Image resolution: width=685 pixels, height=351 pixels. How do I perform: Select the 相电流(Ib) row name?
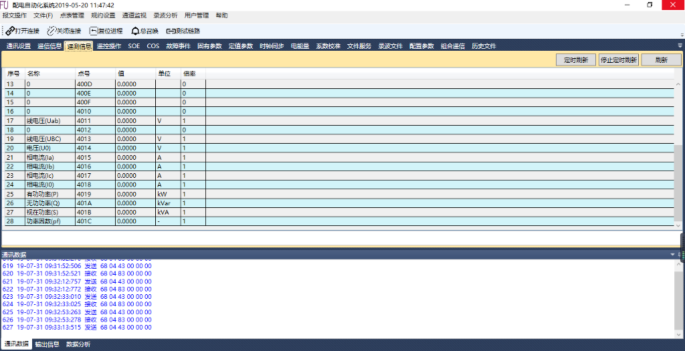click(x=50, y=166)
